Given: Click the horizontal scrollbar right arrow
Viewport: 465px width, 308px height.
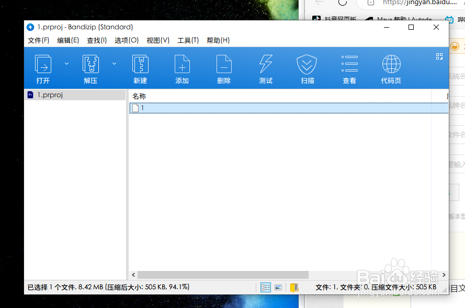Looking at the screenshot, I should 444,275.
